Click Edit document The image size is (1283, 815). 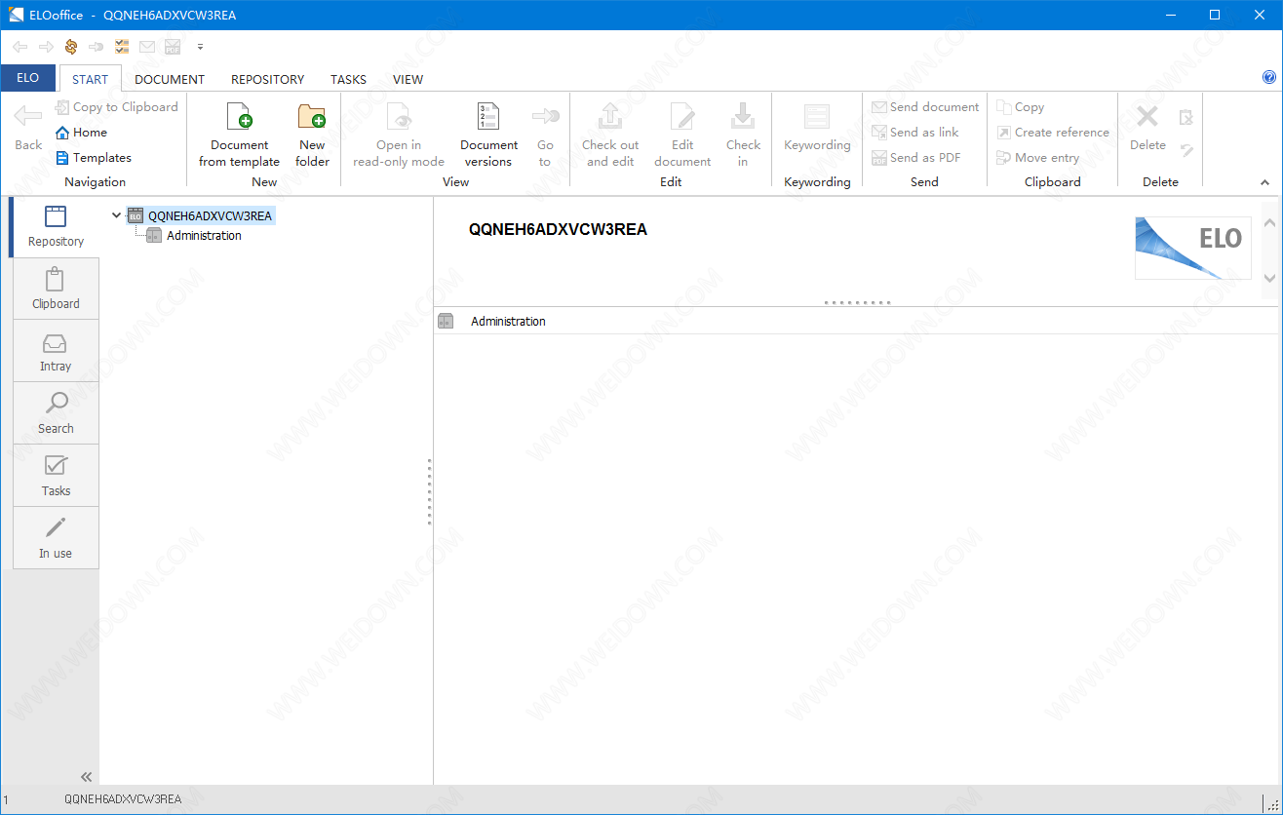click(682, 135)
